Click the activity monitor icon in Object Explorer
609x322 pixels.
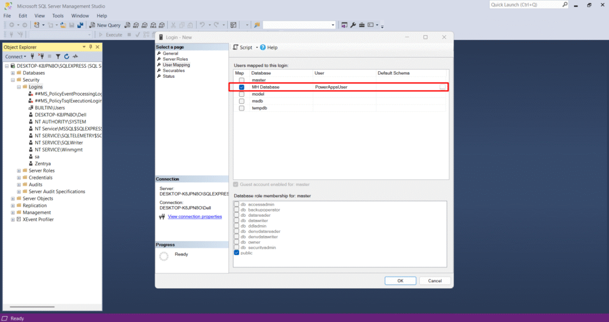(x=75, y=56)
